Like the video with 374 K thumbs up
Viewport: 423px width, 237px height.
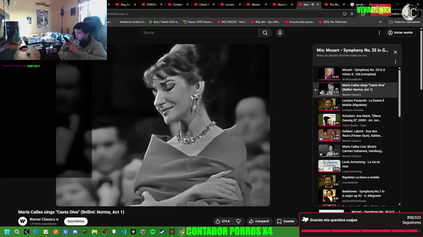pyautogui.click(x=223, y=221)
